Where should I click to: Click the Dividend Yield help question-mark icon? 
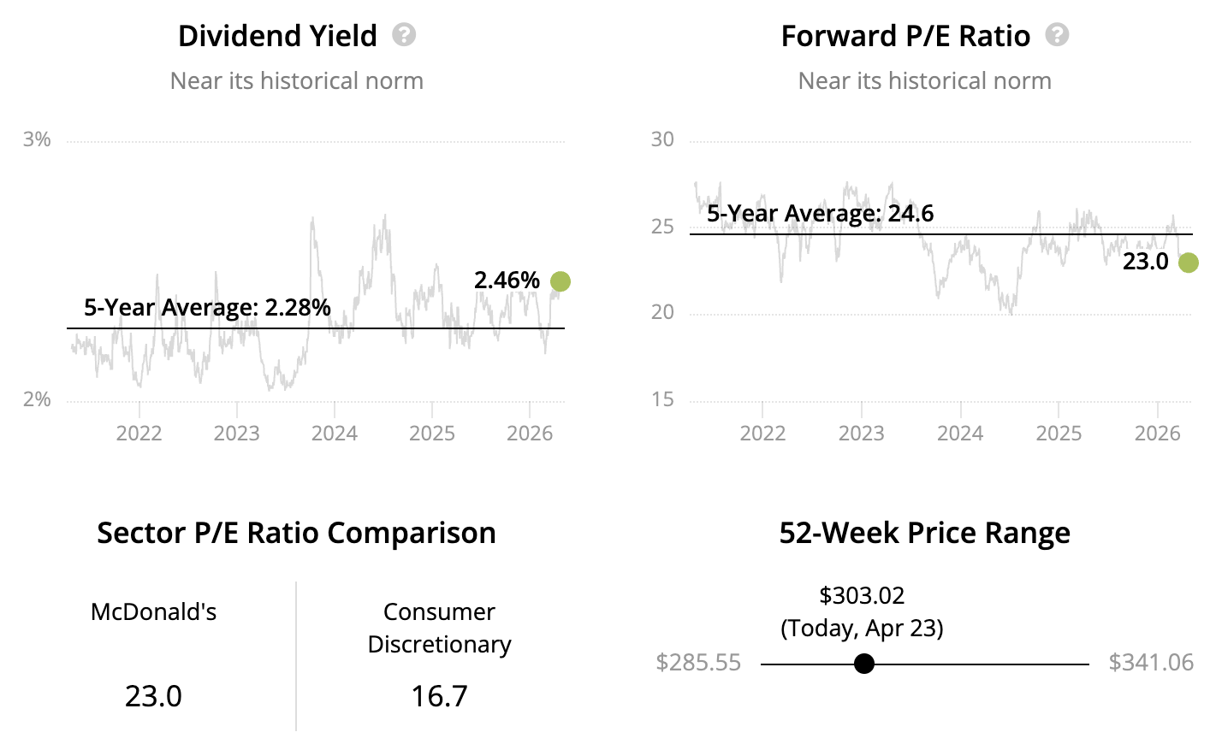click(x=404, y=35)
